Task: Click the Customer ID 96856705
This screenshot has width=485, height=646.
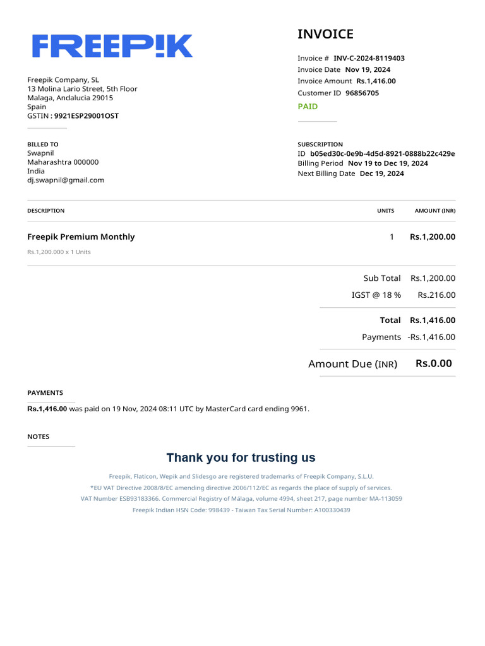Action: tap(362, 93)
